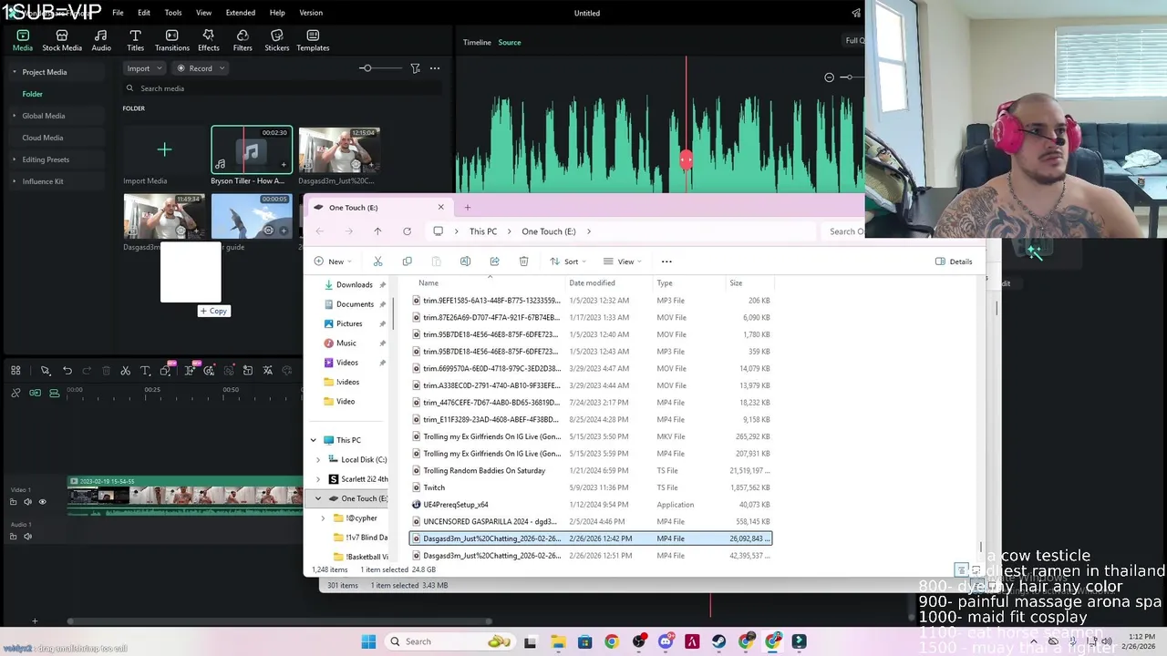Click the Explorer Up arrow
The width and height of the screenshot is (1167, 656).
(377, 231)
